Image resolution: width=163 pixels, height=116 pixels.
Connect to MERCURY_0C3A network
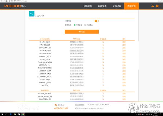pyautogui.click(x=124, y=71)
